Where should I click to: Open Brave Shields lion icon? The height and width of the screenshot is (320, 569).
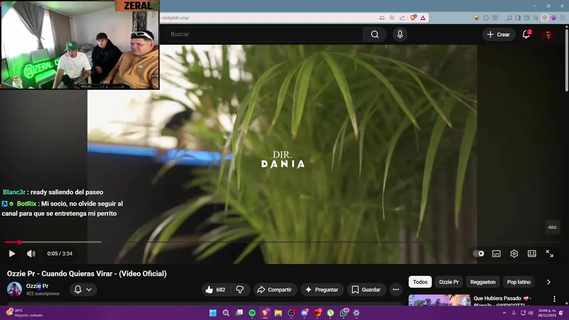pyautogui.click(x=413, y=18)
